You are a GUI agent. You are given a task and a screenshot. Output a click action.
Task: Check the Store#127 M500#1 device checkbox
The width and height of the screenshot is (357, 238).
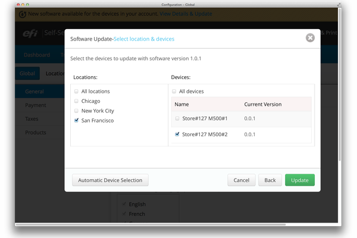[x=177, y=118]
